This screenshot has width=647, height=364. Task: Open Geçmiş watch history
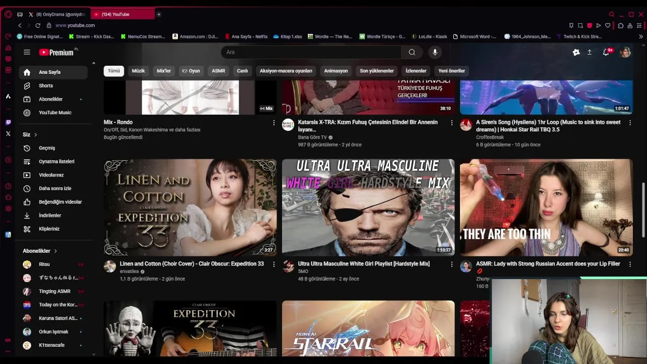click(53, 148)
